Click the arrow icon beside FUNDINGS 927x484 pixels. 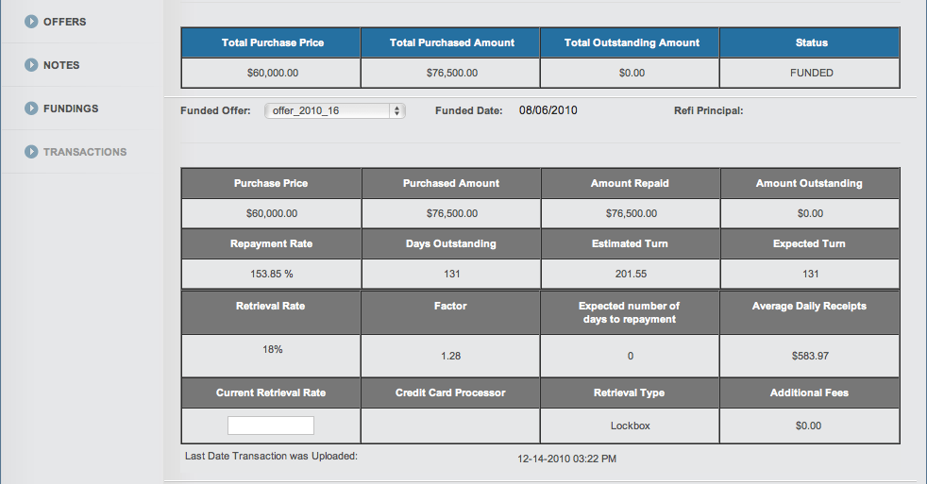pos(31,108)
